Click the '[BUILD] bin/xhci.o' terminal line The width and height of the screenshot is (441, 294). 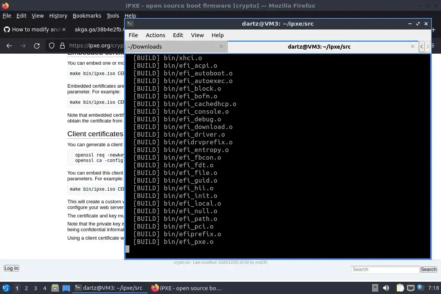point(167,58)
